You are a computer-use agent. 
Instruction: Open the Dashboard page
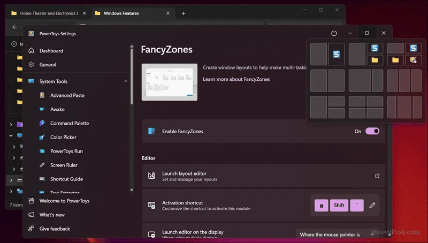[51, 50]
